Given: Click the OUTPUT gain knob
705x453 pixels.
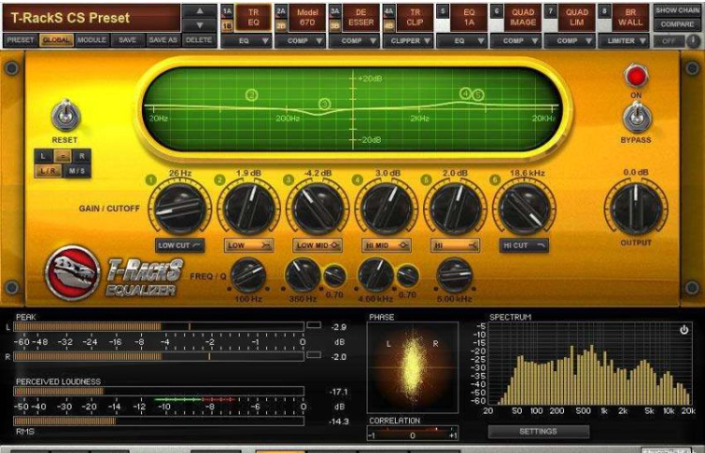Looking at the screenshot, I should click(x=636, y=208).
